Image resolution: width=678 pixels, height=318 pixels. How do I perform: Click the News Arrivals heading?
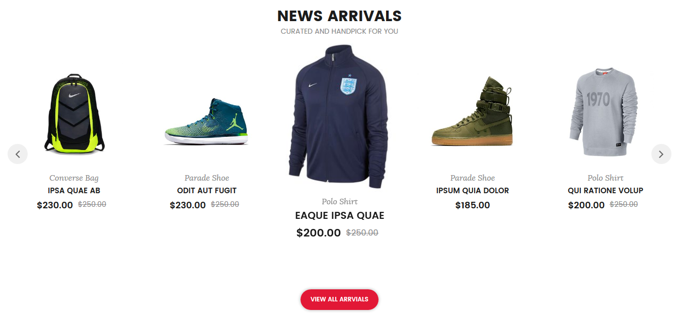(x=339, y=16)
